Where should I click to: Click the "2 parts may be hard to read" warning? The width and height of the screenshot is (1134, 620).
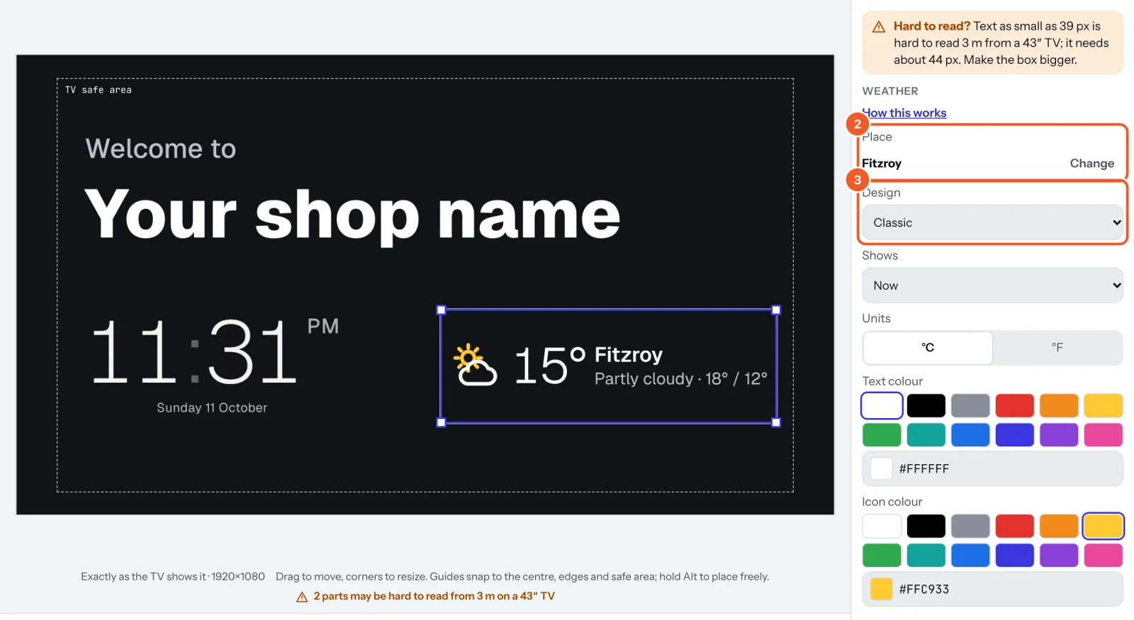434,597
